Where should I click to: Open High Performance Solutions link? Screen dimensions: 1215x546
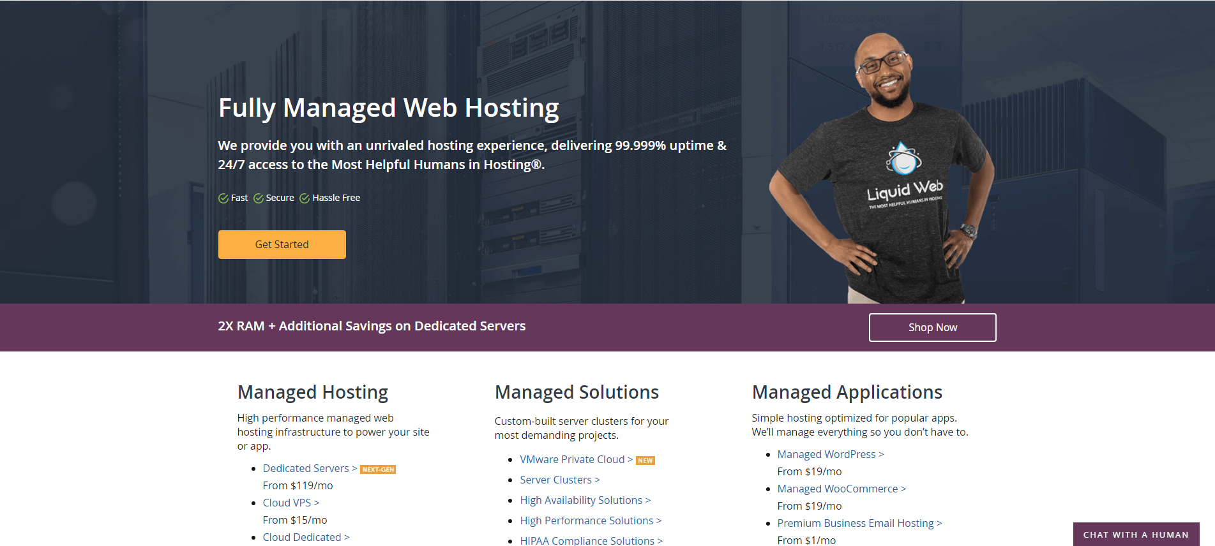[x=591, y=520]
